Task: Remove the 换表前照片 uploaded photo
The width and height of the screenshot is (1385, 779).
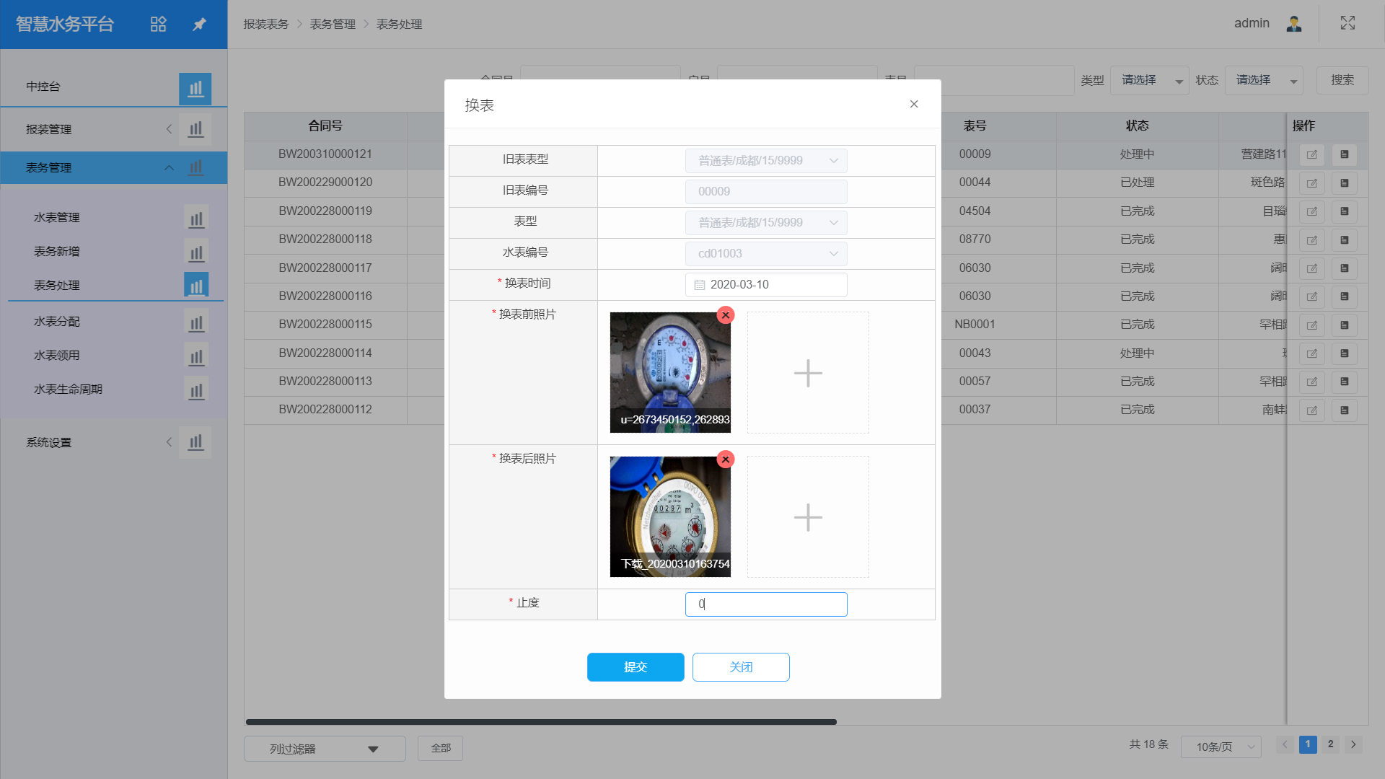Action: [726, 315]
